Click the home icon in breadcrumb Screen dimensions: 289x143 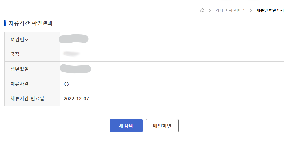coord(202,10)
